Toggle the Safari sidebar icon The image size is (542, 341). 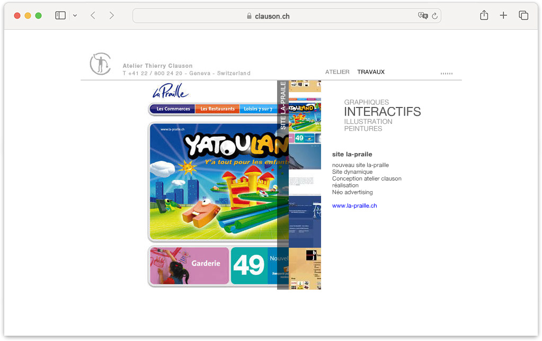60,15
